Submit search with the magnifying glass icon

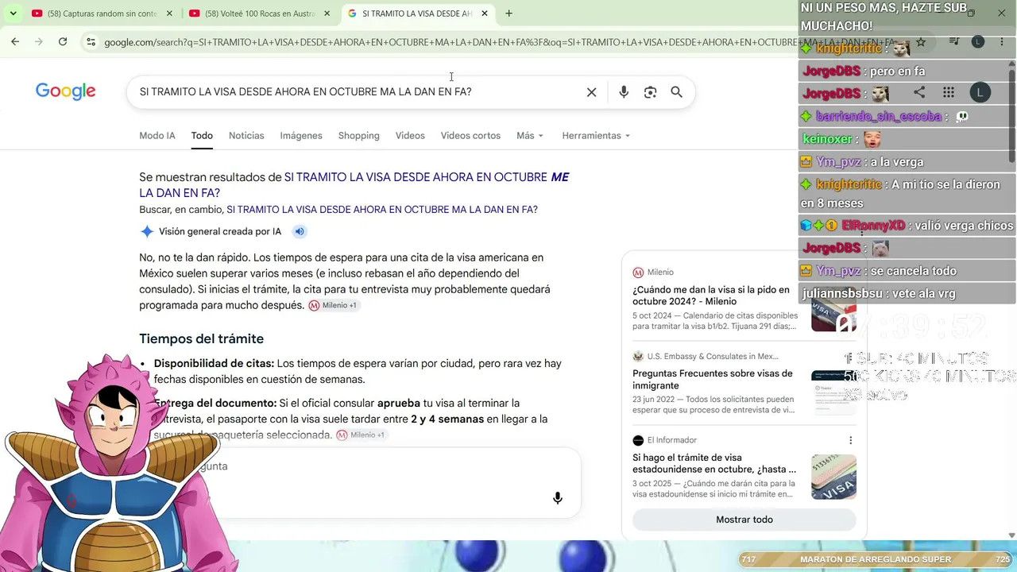click(x=677, y=92)
